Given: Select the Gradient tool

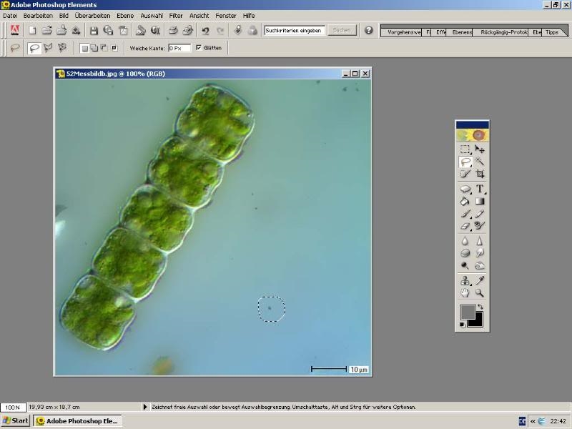Looking at the screenshot, I should point(480,201).
